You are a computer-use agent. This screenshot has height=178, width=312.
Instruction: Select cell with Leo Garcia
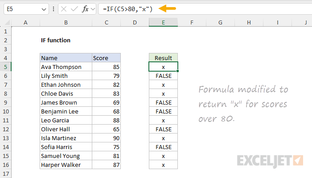[x=66, y=121]
